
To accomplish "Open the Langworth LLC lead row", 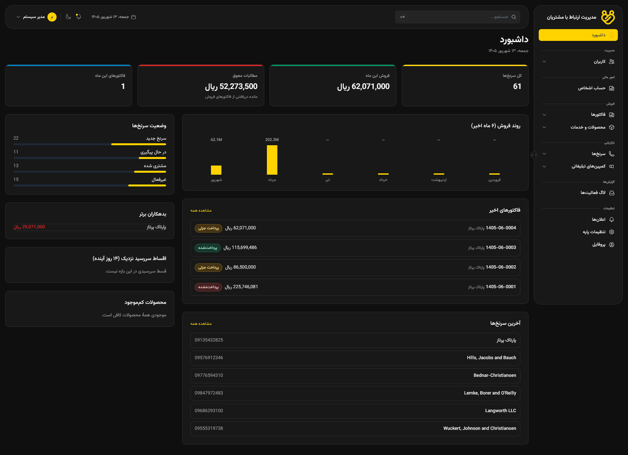I will pos(355,411).
